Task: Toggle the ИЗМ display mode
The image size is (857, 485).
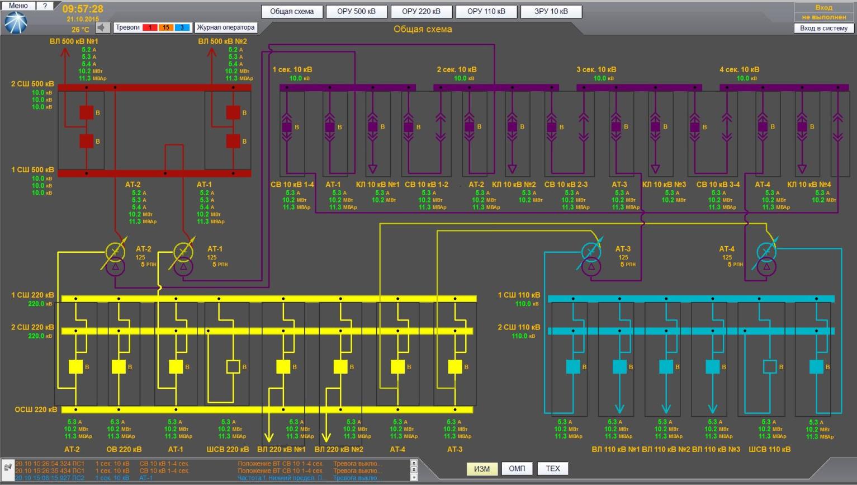Action: pos(481,469)
